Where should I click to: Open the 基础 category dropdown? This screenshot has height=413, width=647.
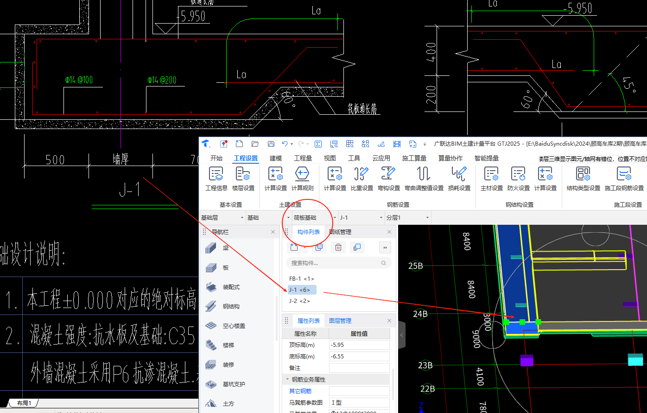268,217
